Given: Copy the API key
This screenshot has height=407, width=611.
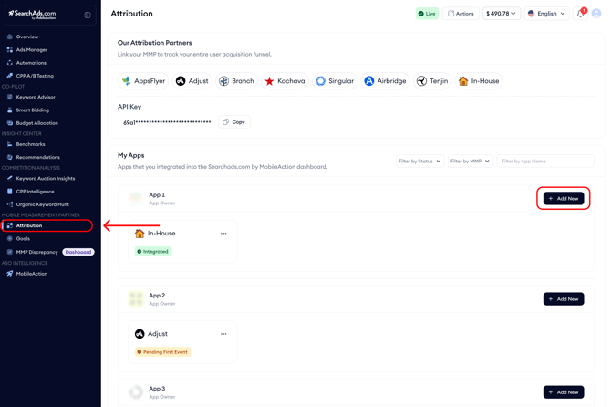Looking at the screenshot, I should pyautogui.click(x=234, y=122).
